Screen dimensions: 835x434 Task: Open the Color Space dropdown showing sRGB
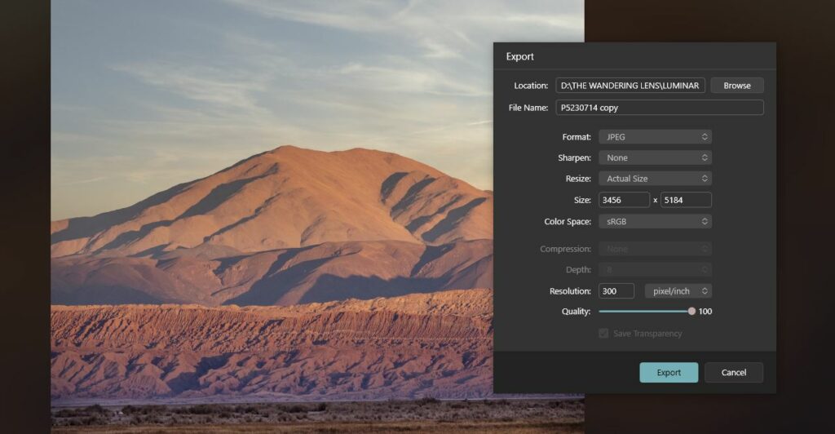click(x=655, y=221)
